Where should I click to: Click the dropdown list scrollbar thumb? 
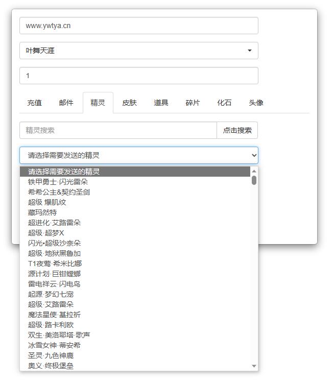point(254,180)
